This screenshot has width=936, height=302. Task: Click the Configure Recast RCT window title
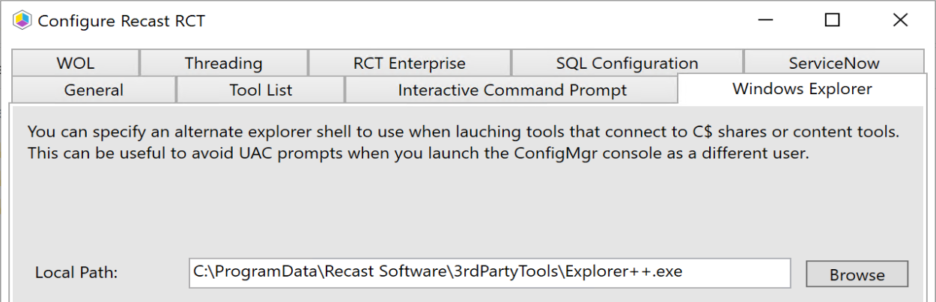[121, 21]
